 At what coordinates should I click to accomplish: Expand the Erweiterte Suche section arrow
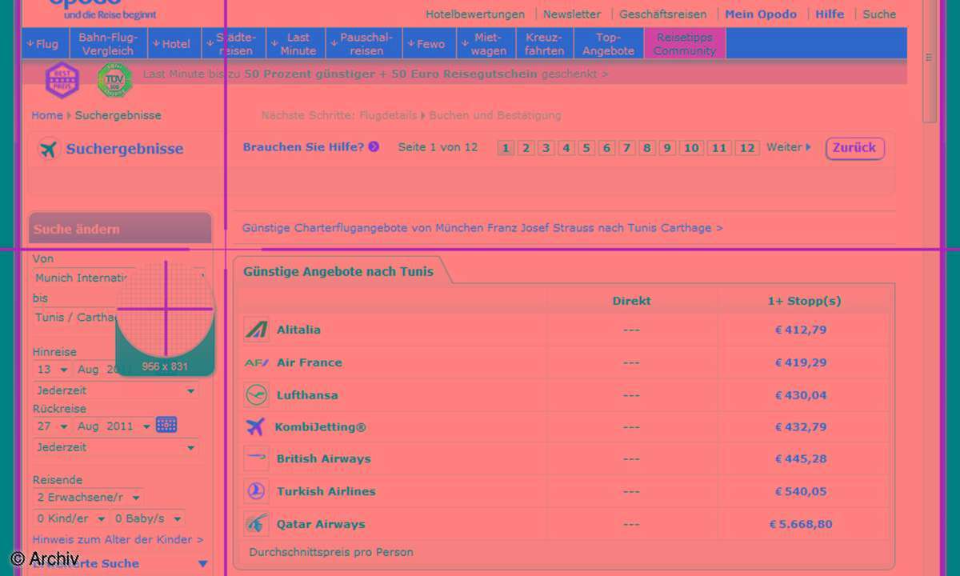point(203,563)
